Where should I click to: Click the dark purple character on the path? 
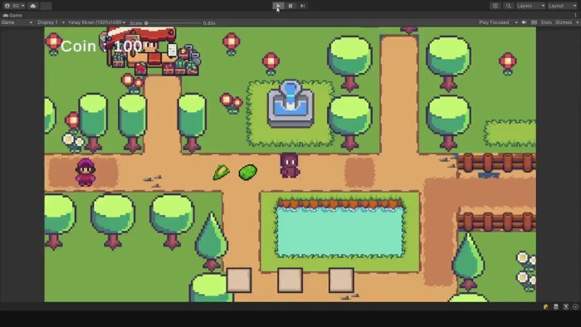coord(290,165)
